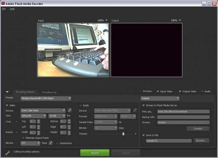Open the Output zoom 100% dropdown
The image size is (218, 158).
[x=176, y=20]
